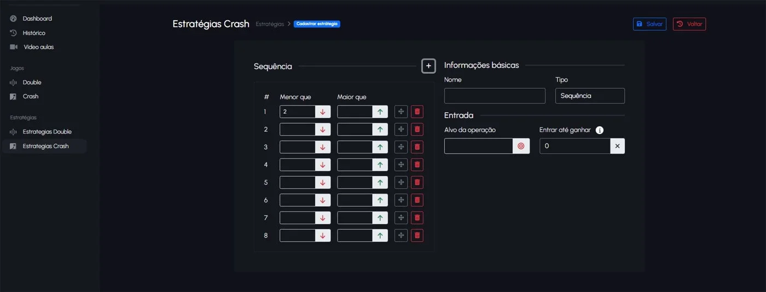Screen dimensions: 766x292
Task: Click the Tipo field showing Sequência
Action: 590,96
